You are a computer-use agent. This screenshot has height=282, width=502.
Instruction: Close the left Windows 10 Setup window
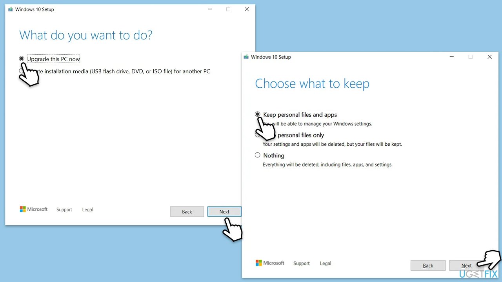[246, 9]
